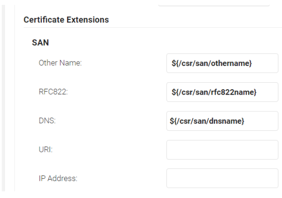Screen dimensions: 282x198
Task: Click the 'DNS:' field label
Action: 47,121
